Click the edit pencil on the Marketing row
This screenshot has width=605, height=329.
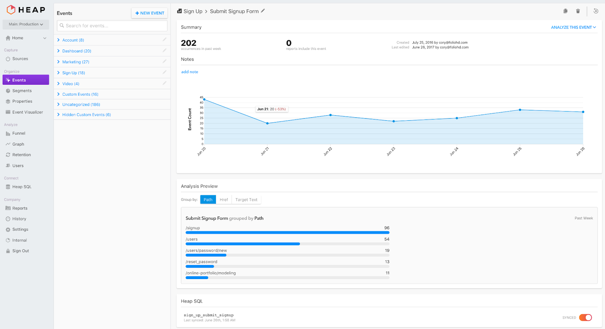click(164, 61)
